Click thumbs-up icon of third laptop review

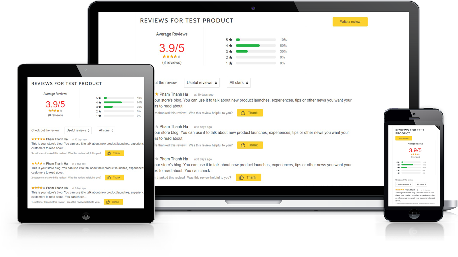click(242, 178)
